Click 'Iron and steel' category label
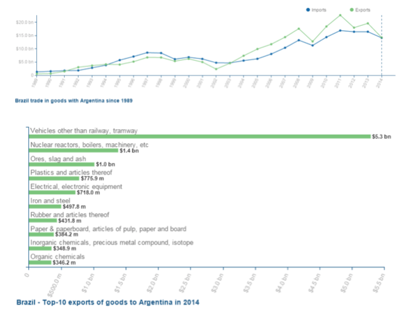The image size is (407, 313). coord(50,201)
